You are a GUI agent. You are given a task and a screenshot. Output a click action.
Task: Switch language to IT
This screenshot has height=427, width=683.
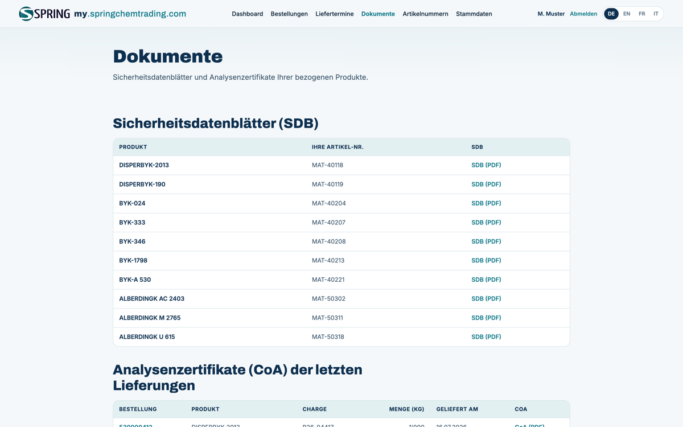656,14
